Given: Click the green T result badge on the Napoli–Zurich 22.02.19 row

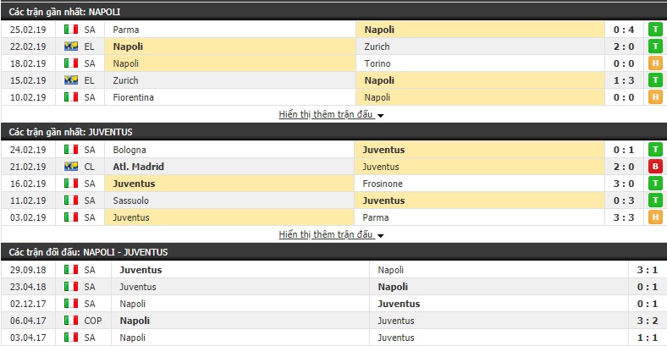Looking at the screenshot, I should (655, 47).
